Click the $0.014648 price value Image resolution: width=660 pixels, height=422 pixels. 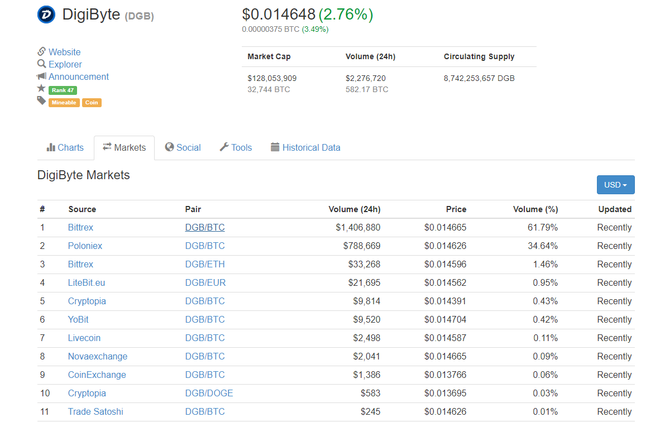(x=279, y=15)
